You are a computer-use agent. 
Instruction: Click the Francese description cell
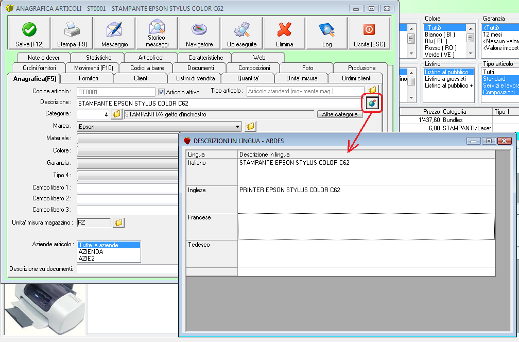tap(367, 227)
